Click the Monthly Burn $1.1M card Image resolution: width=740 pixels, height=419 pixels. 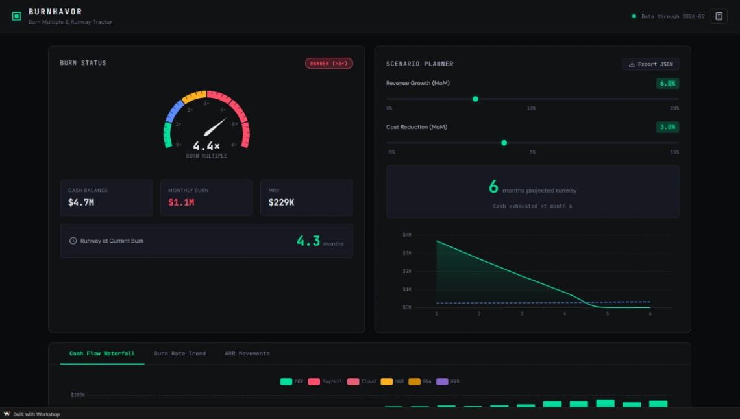pos(206,197)
